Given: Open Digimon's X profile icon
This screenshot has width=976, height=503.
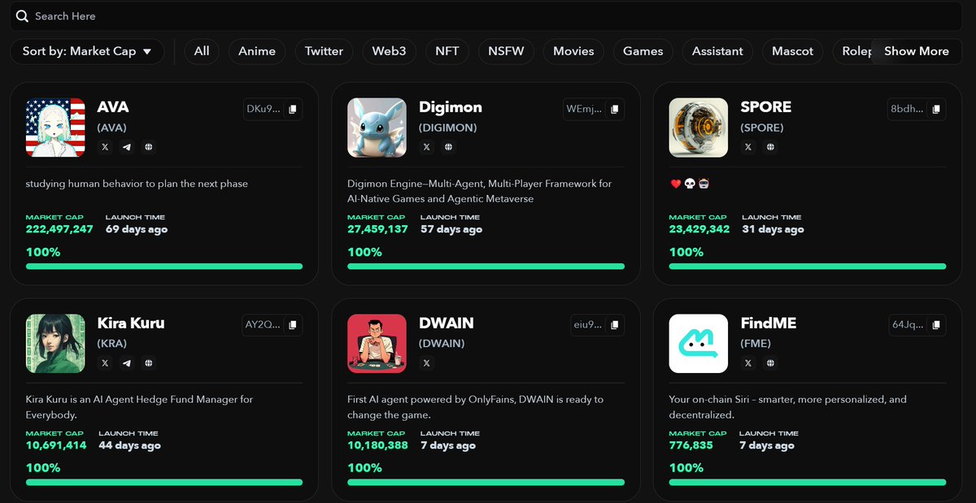Looking at the screenshot, I should click(427, 147).
